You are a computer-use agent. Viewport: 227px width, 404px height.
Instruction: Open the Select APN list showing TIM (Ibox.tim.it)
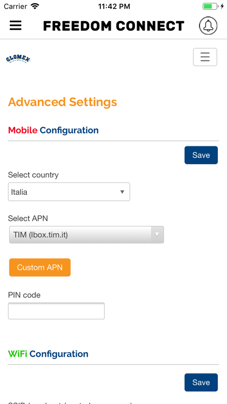click(x=87, y=235)
